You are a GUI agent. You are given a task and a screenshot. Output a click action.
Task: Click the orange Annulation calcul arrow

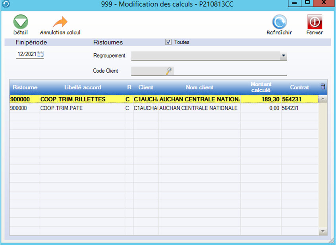coord(60,22)
